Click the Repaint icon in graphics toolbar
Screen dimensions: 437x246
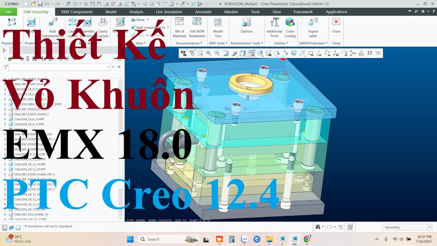pyautogui.click(x=226, y=53)
